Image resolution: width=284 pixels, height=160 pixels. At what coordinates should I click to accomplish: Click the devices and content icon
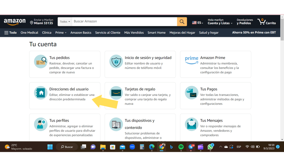click(x=116, y=124)
